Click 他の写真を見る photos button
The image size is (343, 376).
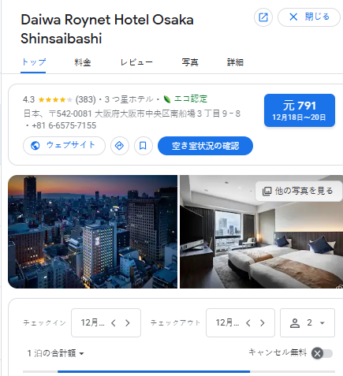coord(298,191)
